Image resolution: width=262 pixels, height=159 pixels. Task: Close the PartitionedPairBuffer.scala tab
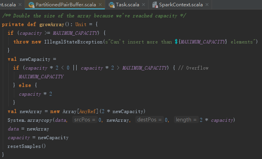tap(100, 5)
